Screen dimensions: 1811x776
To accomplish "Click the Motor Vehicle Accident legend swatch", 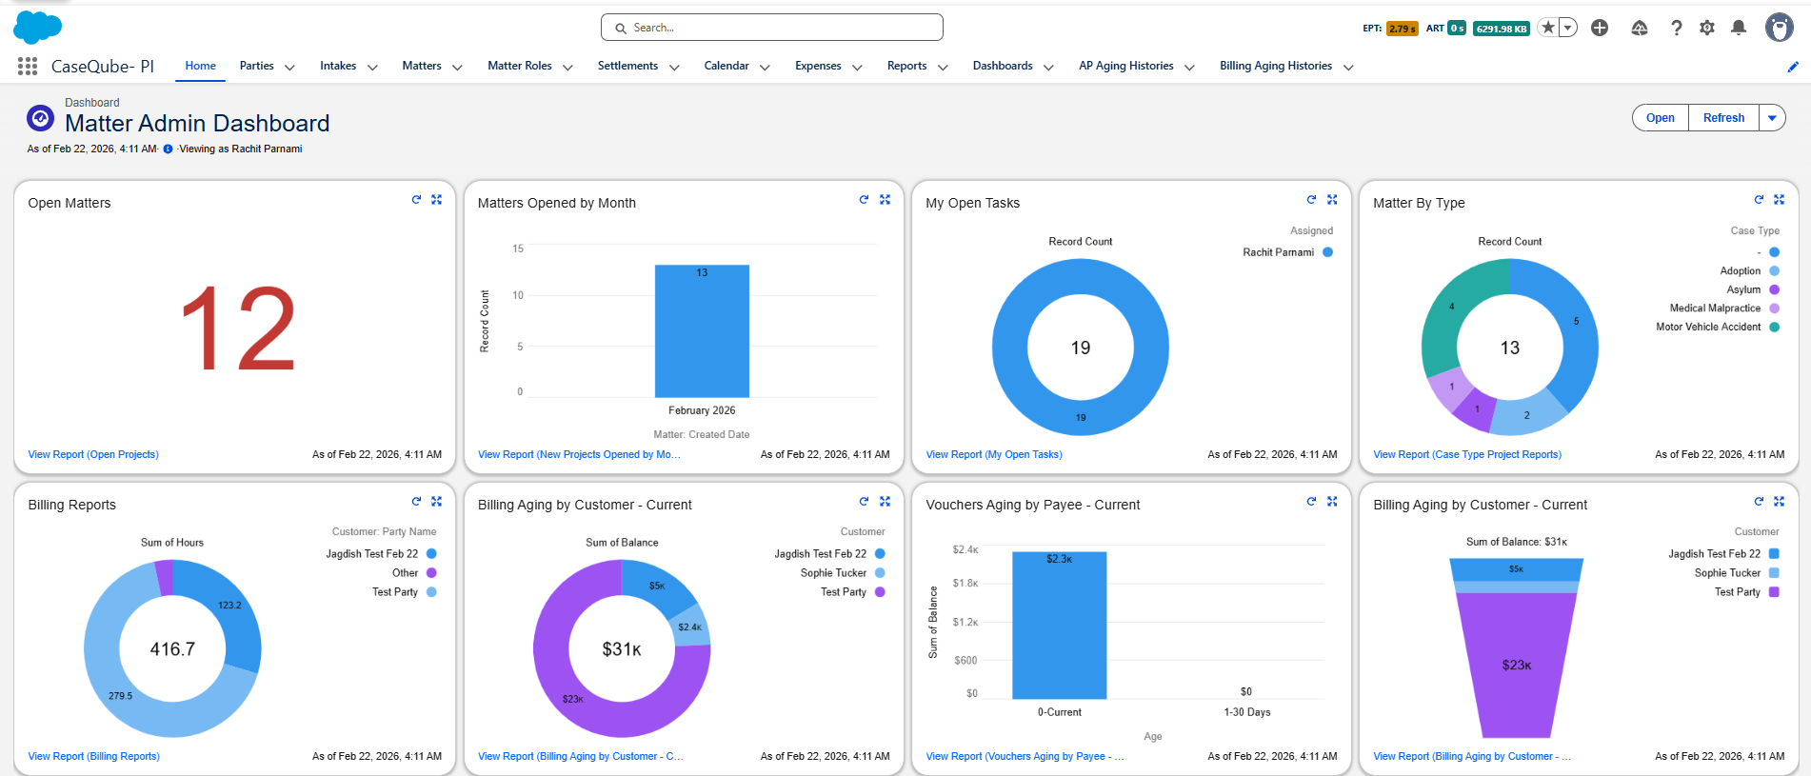I will (x=1774, y=327).
